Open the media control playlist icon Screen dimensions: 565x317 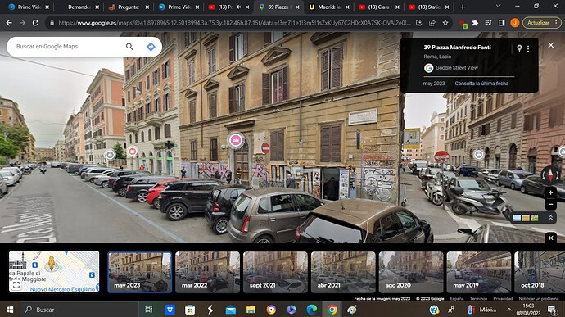coord(488,23)
